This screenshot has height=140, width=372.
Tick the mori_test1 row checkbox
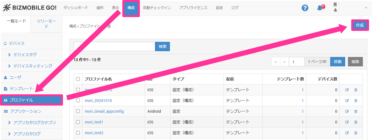point(78,122)
